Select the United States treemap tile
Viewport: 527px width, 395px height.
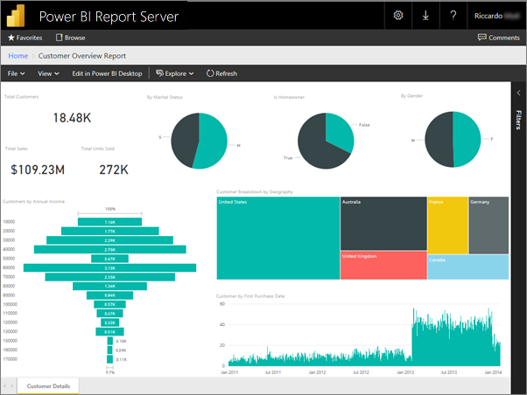pyautogui.click(x=278, y=238)
